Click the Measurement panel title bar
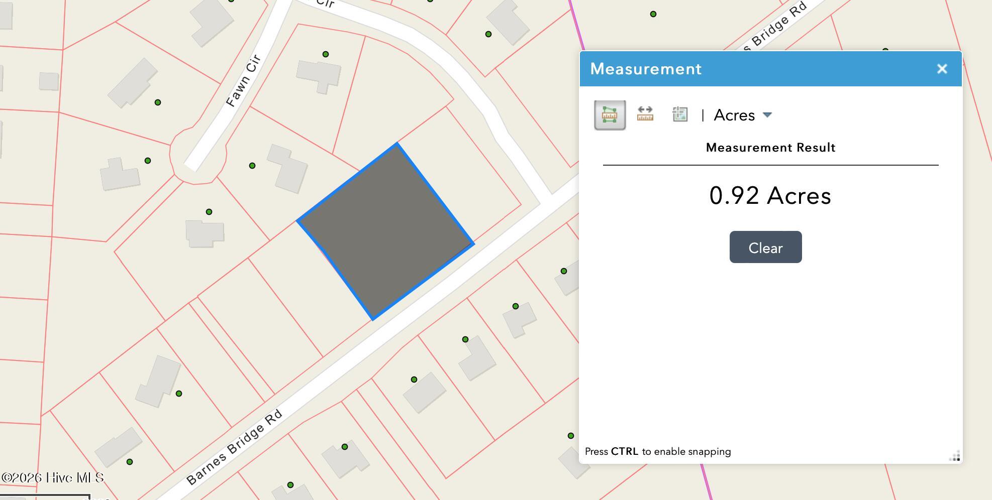 754,69
